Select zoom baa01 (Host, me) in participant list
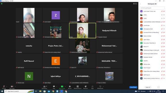The height and width of the screenshot is (93, 166). click(x=152, y=11)
